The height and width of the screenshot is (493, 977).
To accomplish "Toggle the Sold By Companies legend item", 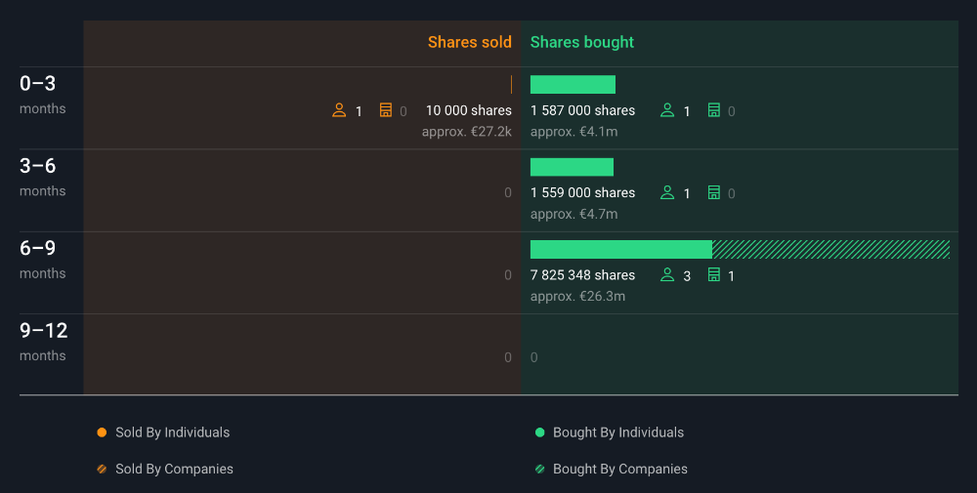I will (x=165, y=469).
